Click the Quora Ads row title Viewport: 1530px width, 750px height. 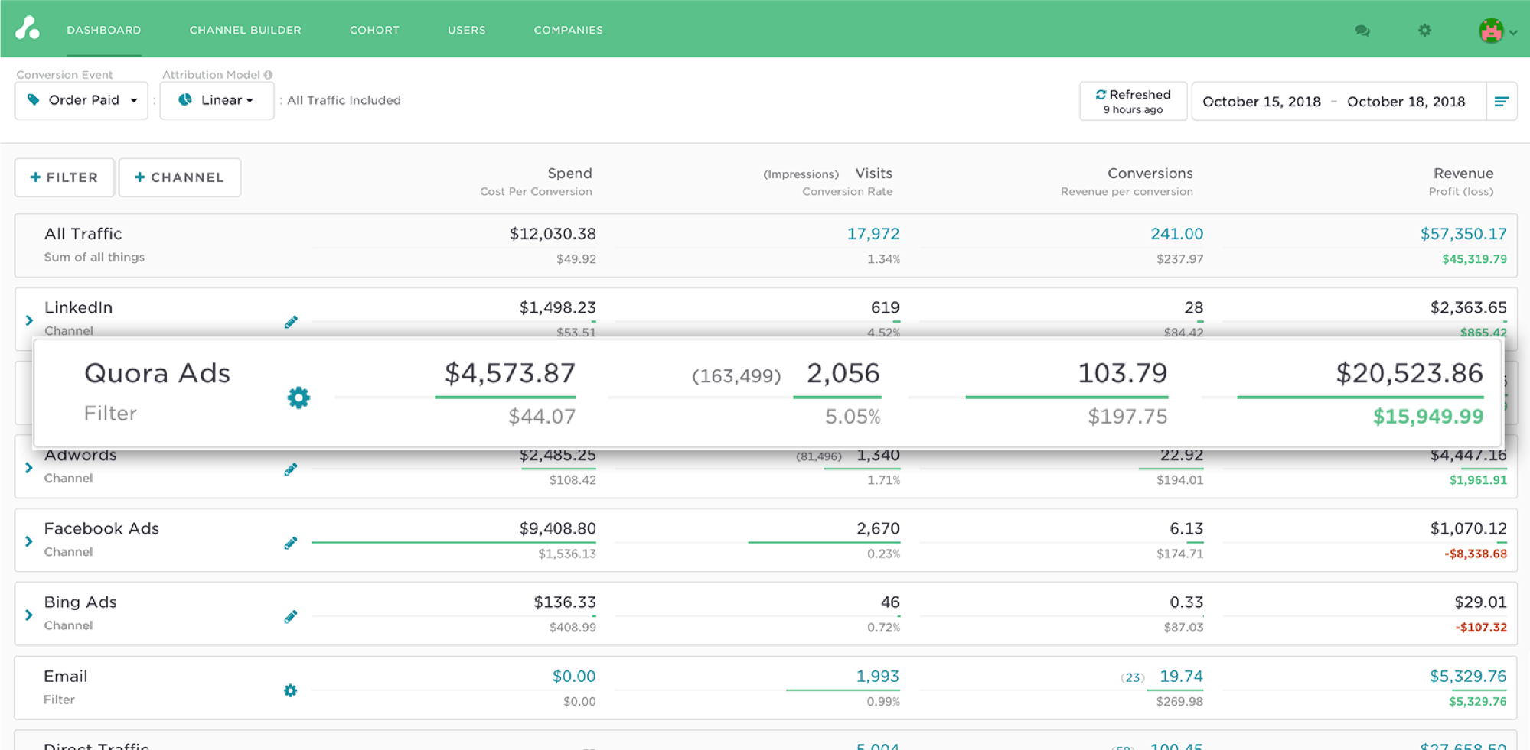[x=158, y=373]
